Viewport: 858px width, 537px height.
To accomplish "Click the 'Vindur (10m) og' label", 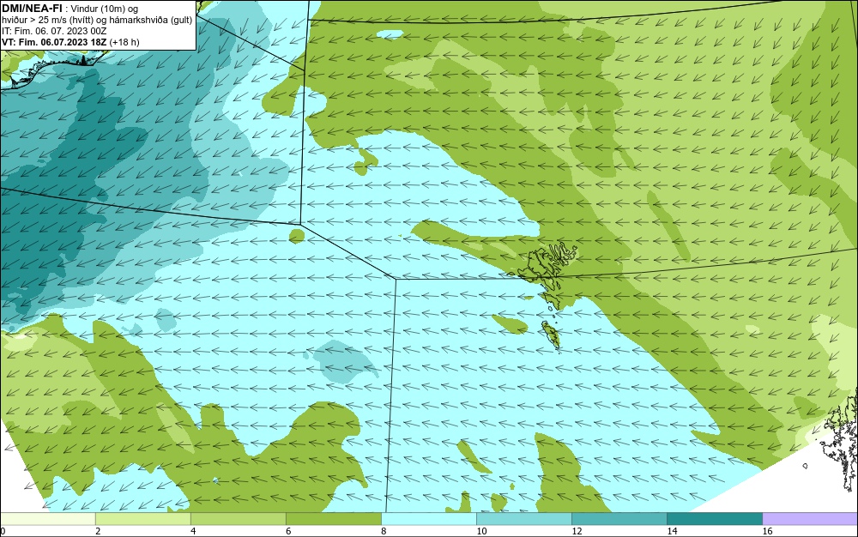I will (105, 9).
